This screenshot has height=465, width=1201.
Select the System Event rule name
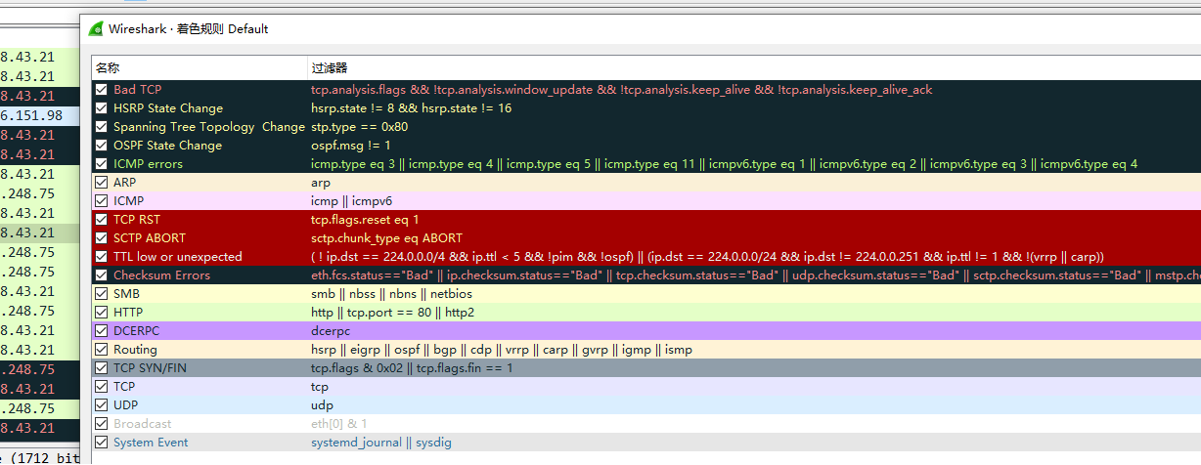click(151, 443)
